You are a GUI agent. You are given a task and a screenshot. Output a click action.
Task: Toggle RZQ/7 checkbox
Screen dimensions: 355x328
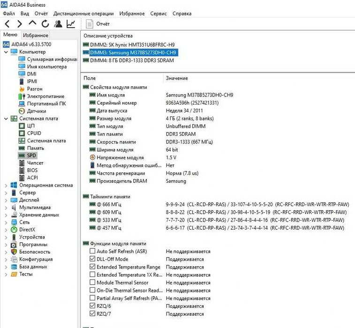click(x=92, y=313)
